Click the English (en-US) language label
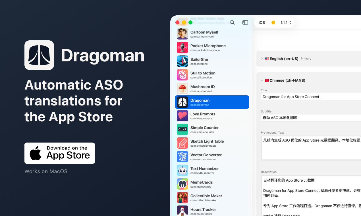 click(284, 59)
